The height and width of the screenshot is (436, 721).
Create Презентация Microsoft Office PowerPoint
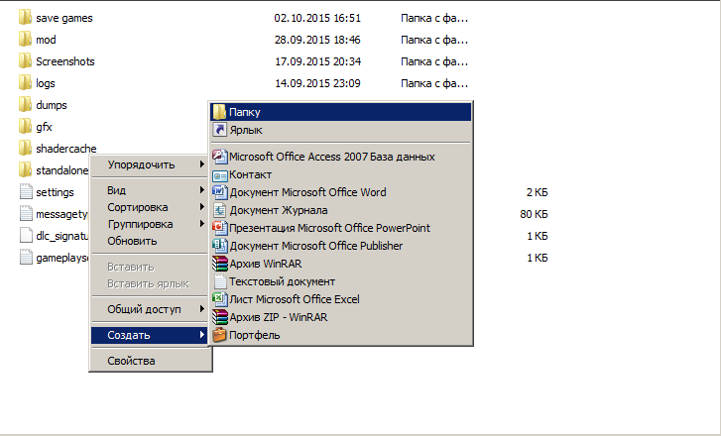tap(341, 228)
